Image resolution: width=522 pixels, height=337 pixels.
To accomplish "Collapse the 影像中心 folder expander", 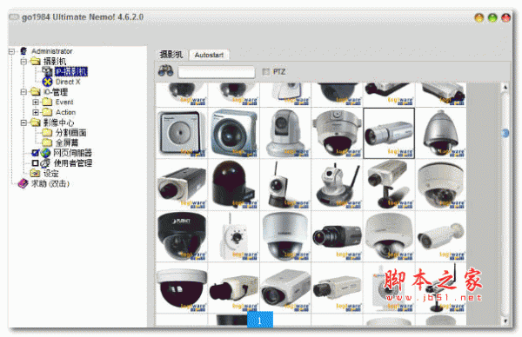I will [23, 122].
